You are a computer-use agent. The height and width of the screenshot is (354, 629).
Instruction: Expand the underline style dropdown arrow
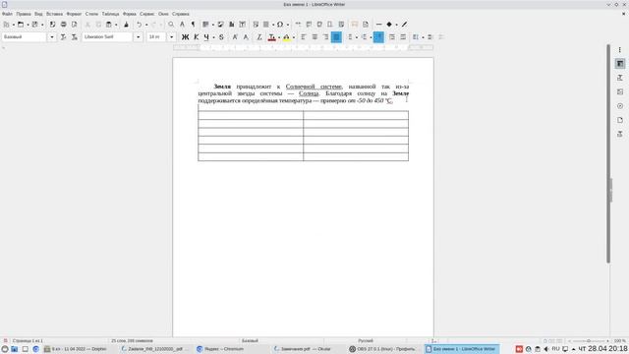click(213, 37)
